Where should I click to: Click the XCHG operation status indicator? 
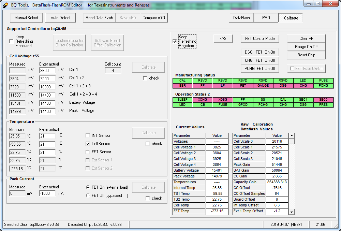click(203, 100)
